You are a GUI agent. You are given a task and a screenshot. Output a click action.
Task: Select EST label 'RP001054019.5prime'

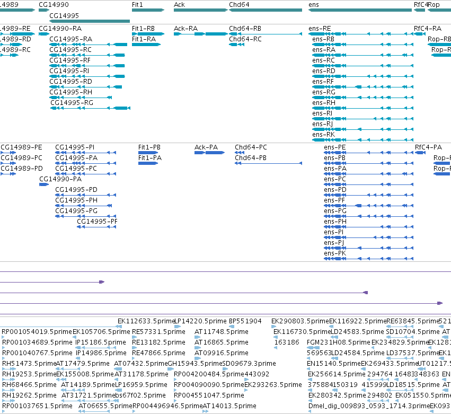tap(37, 332)
